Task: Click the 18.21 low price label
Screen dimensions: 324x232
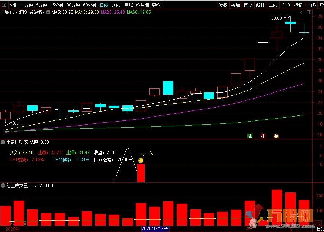Action: [15, 123]
